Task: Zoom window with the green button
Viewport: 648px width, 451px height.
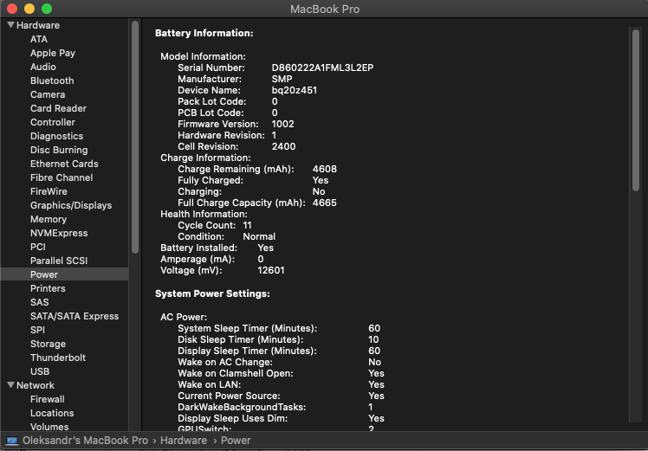Action: click(x=47, y=9)
